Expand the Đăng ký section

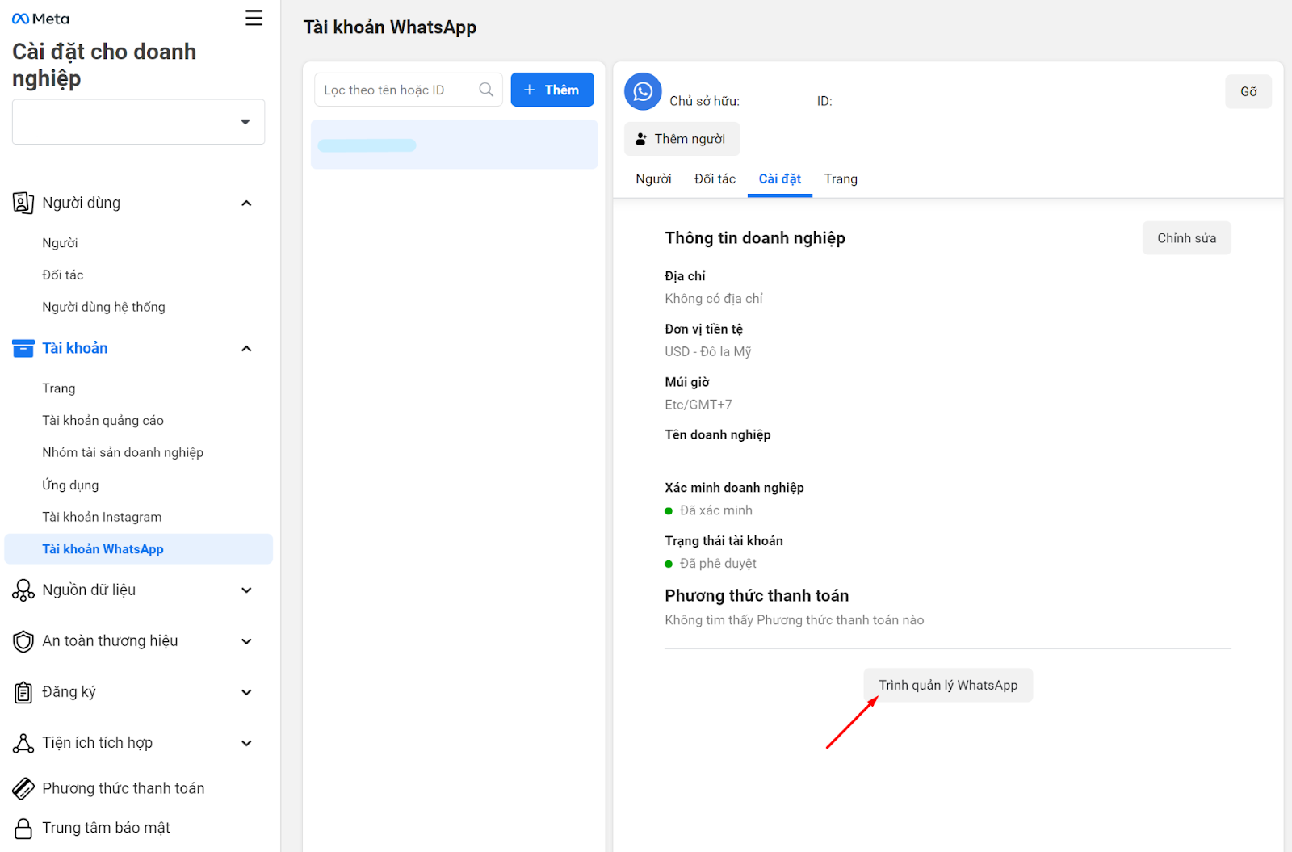[246, 692]
